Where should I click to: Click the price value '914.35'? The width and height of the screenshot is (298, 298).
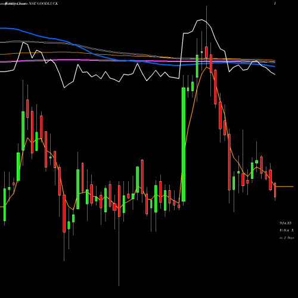(x=285, y=223)
